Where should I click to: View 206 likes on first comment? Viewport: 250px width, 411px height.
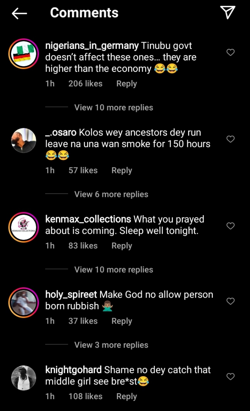pos(85,84)
